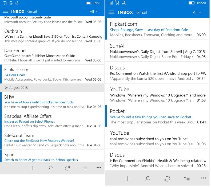
Task: Expand Disqus Nokia Health conversation thread arrow
Action: pos(111,161)
